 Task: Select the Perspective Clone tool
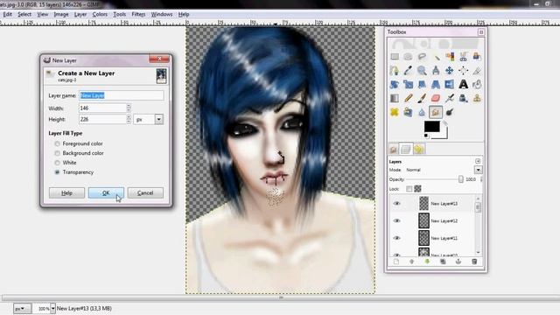click(408, 112)
